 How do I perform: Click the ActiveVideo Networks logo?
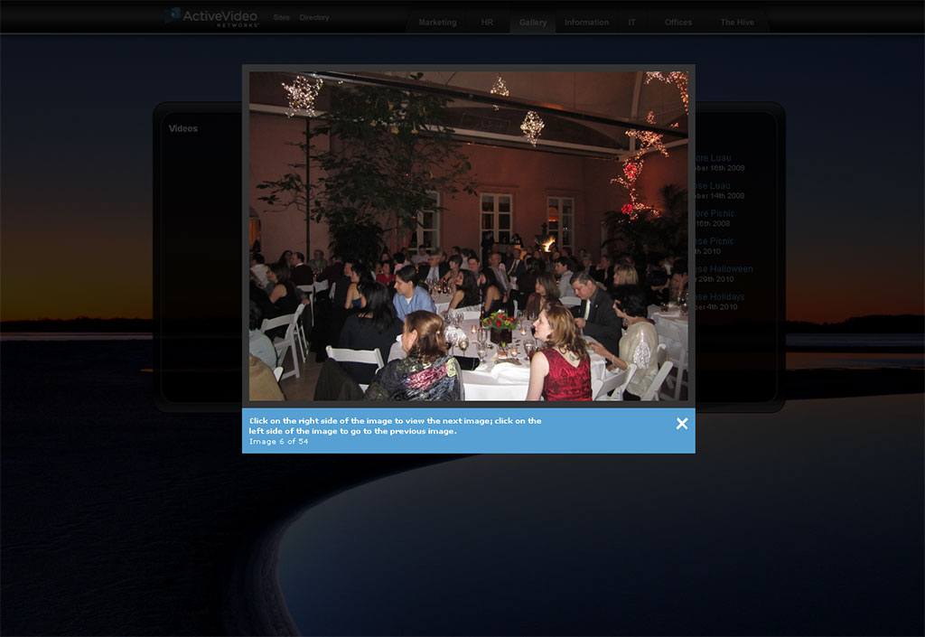[x=212, y=17]
